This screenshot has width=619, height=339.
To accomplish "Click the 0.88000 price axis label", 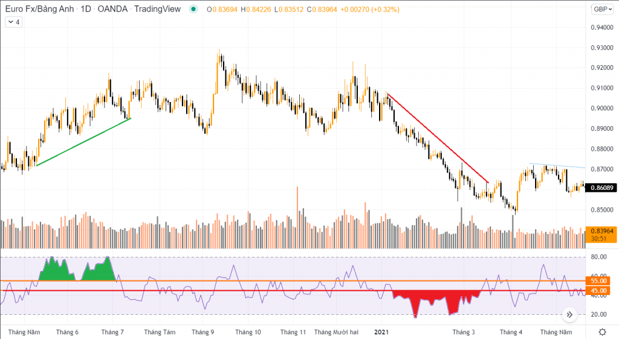I will (x=601, y=149).
